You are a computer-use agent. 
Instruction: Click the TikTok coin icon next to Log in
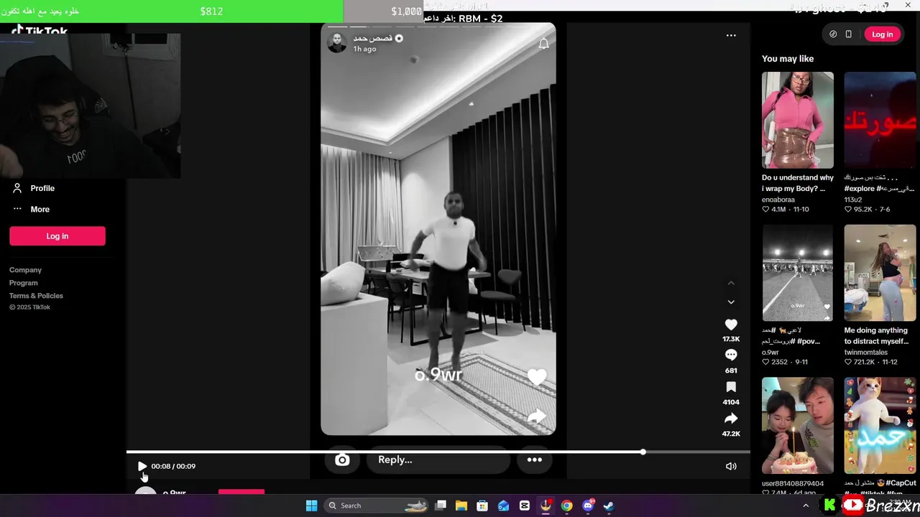pos(833,34)
